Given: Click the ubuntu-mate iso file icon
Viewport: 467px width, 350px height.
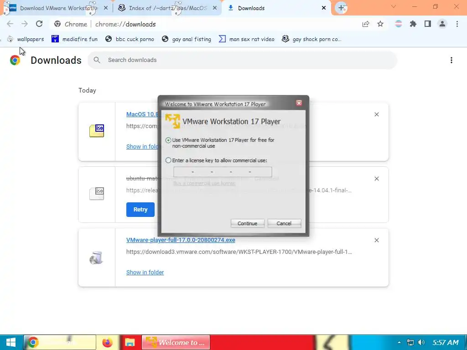Looking at the screenshot, I should pyautogui.click(x=97, y=193).
